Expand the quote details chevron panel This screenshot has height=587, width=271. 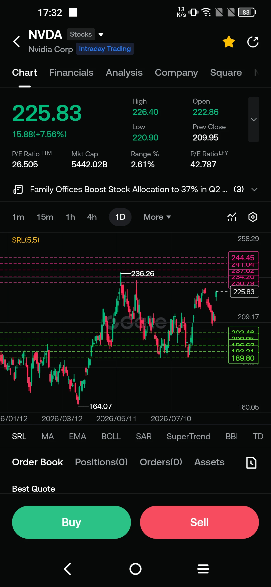coord(254,119)
